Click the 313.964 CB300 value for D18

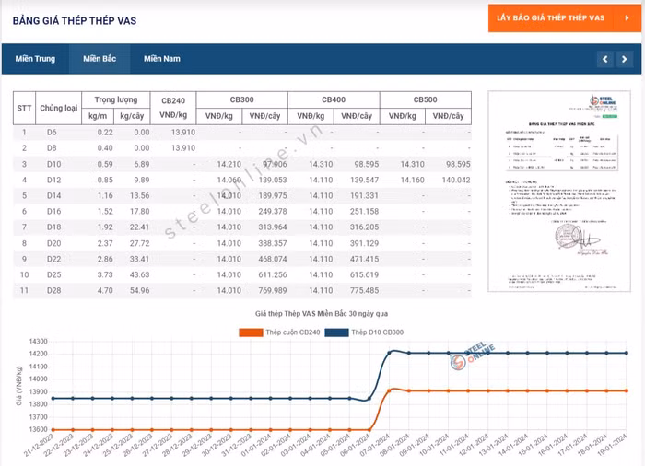(273, 227)
